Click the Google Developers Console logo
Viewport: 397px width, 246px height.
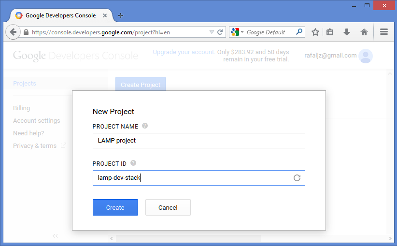coord(76,56)
